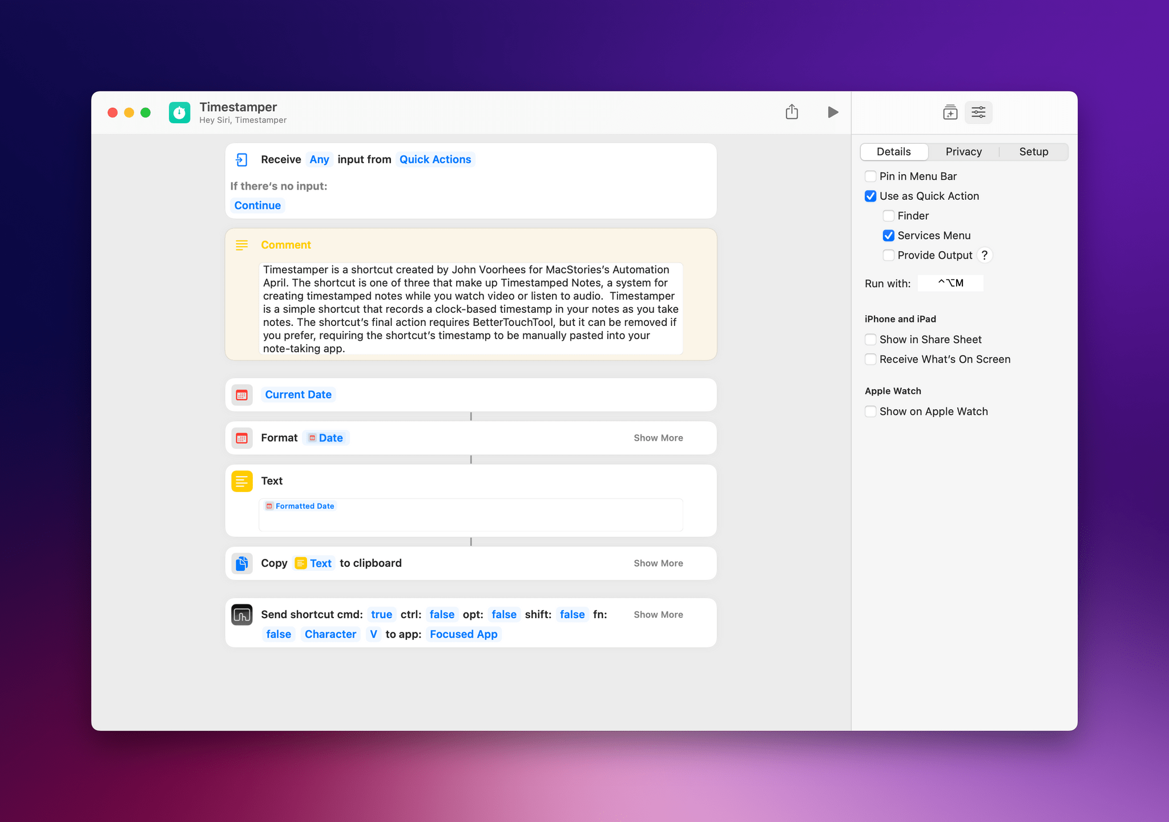Switch to the Setup tab
This screenshot has height=822, width=1169.
coord(1034,152)
